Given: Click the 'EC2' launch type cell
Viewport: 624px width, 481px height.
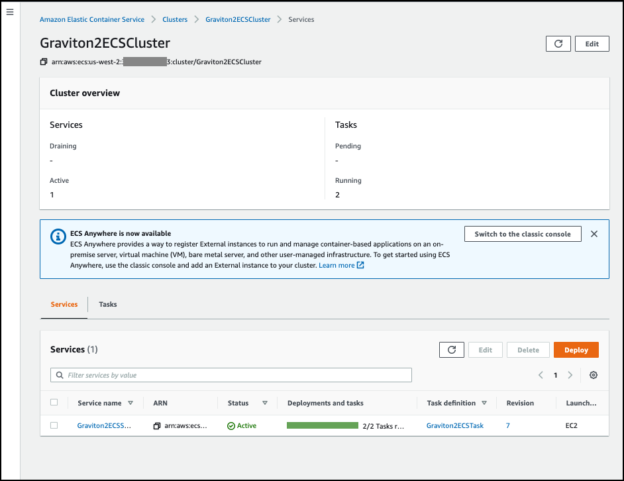Looking at the screenshot, I should coord(571,425).
